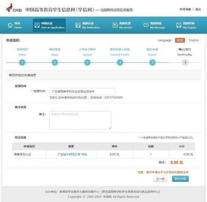Viewport: 207px width, 202px height.
Task: Click the CHSI bird logo
Action: coord(9,7)
